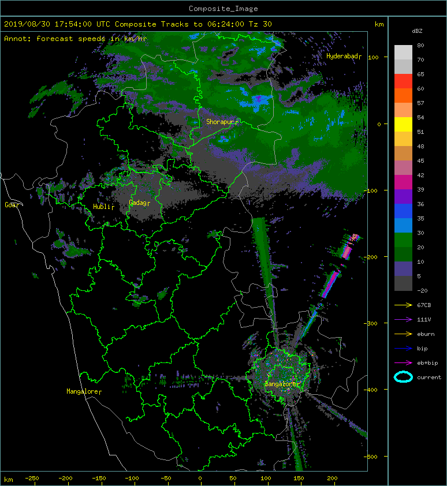This screenshot has width=447, height=486.
Task: Click the 'Annot: forecast speeds in km/hr' note
Action: (x=76, y=39)
